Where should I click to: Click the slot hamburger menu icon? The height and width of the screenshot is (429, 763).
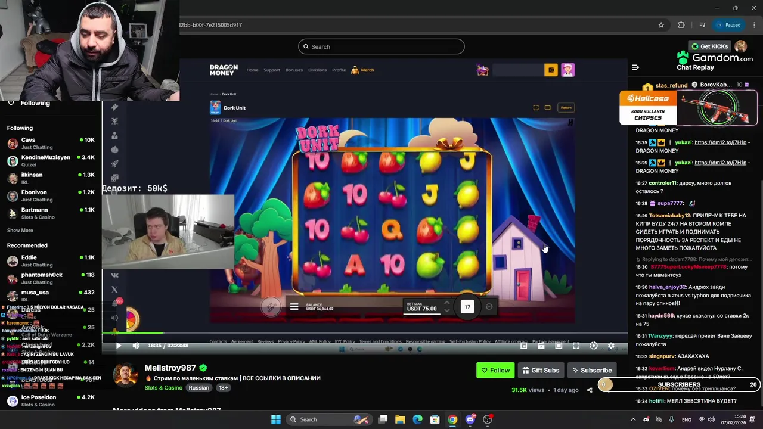[294, 307]
